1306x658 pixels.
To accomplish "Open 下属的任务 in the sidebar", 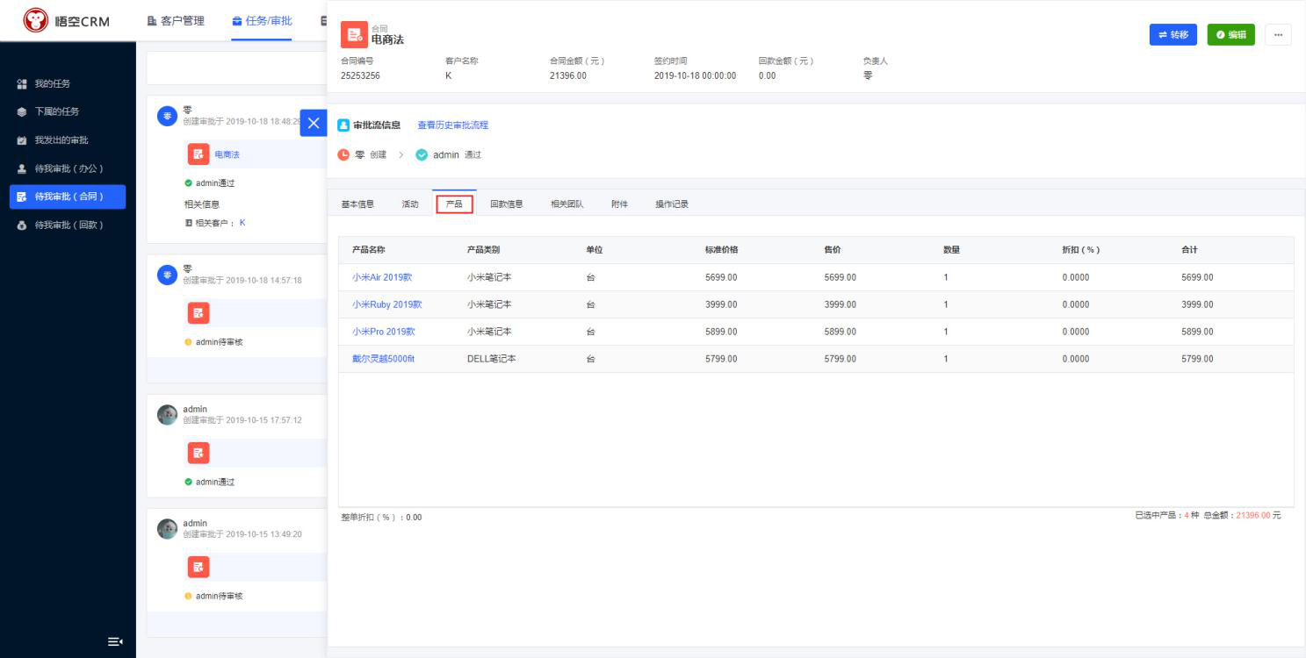I will pyautogui.click(x=56, y=112).
